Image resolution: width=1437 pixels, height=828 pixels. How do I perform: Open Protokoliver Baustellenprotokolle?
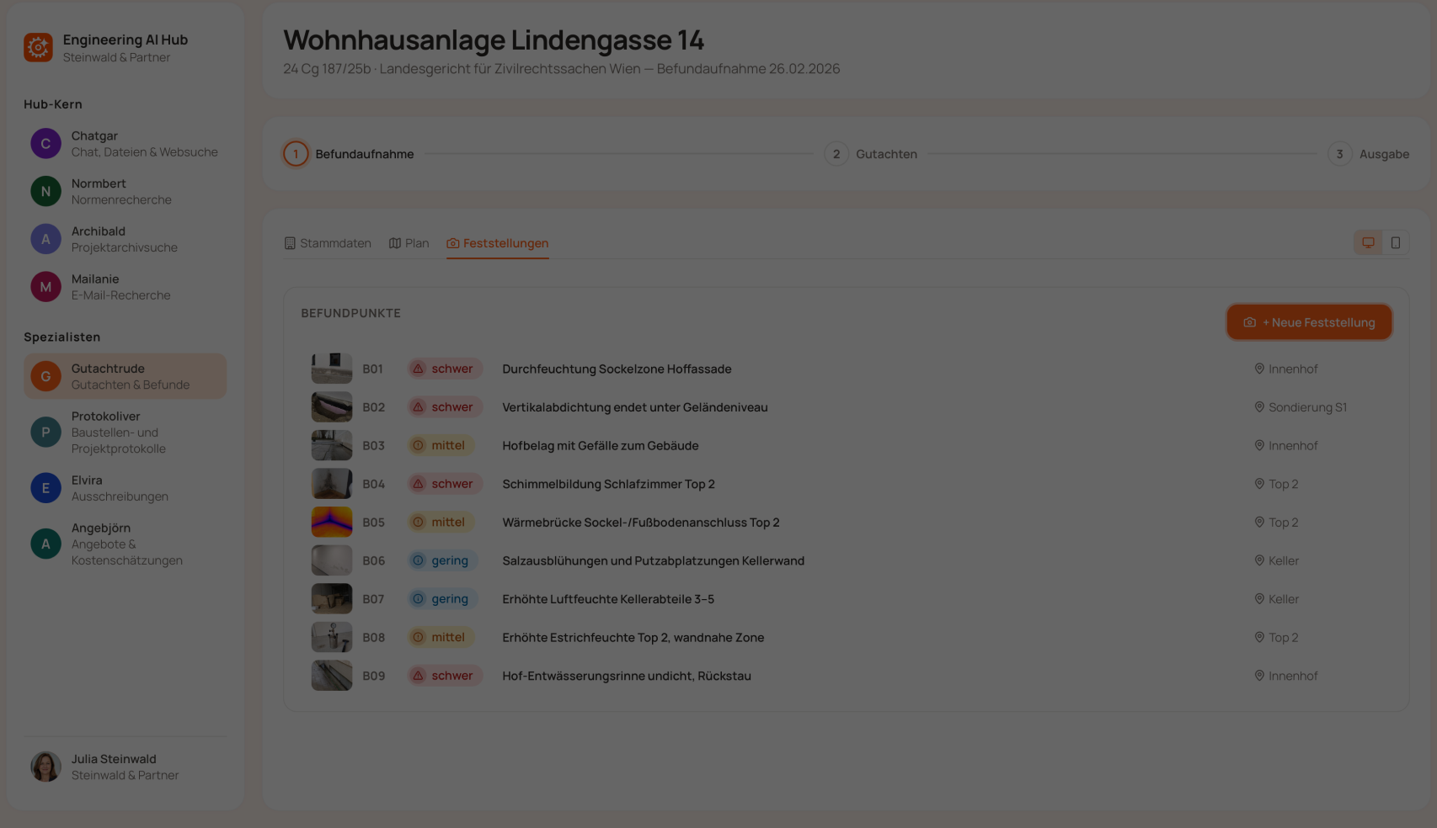[125, 433]
